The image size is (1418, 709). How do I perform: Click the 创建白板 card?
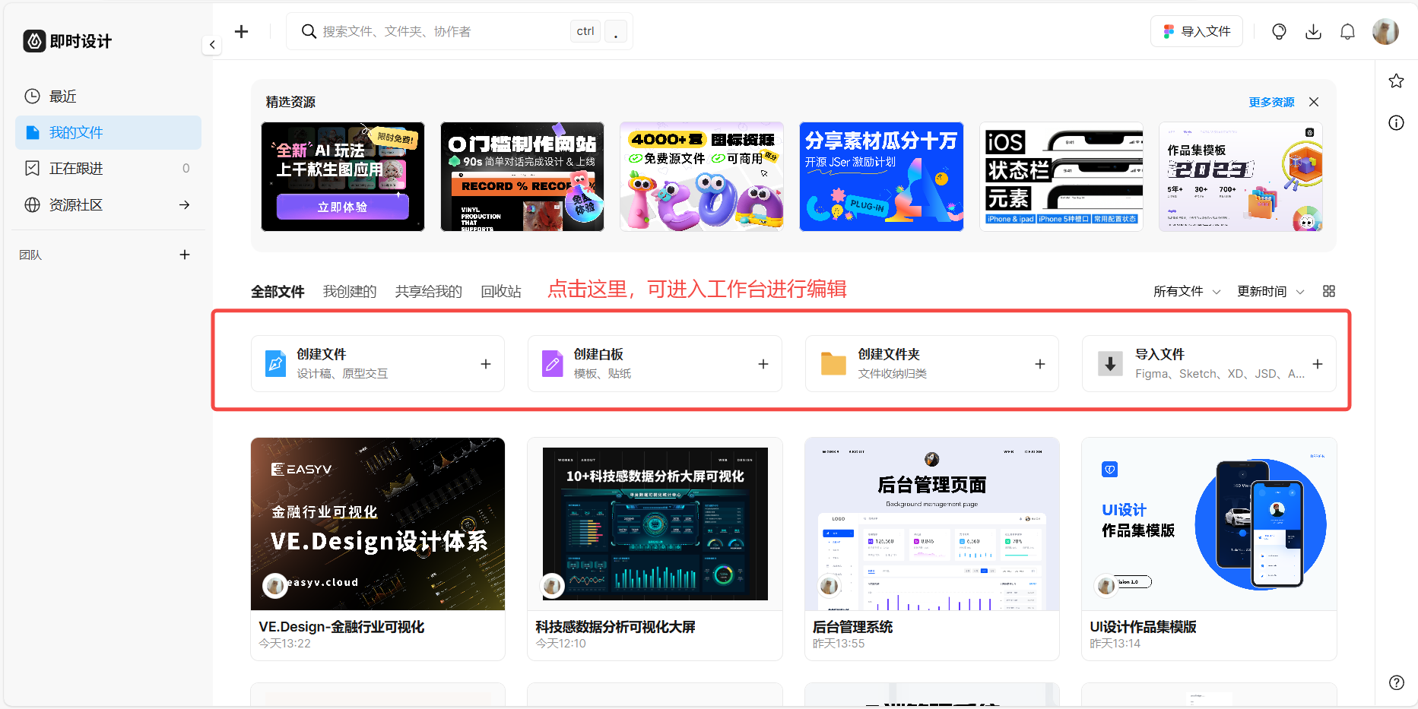pyautogui.click(x=655, y=364)
